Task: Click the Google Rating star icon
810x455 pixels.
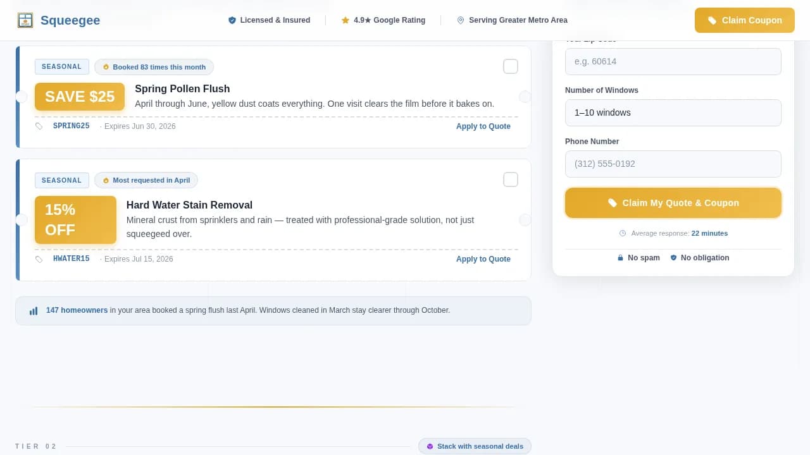Action: tap(346, 20)
